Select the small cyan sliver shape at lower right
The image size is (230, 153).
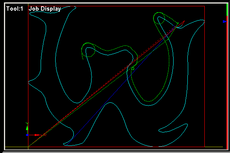(x=173, y=128)
